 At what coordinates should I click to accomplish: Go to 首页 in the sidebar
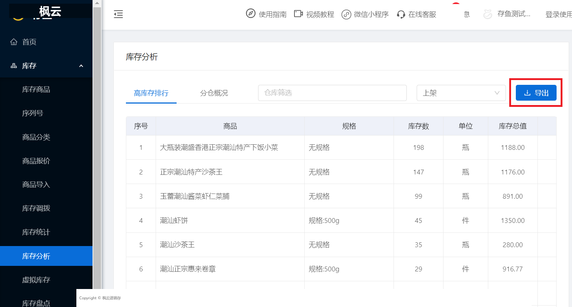(46, 42)
